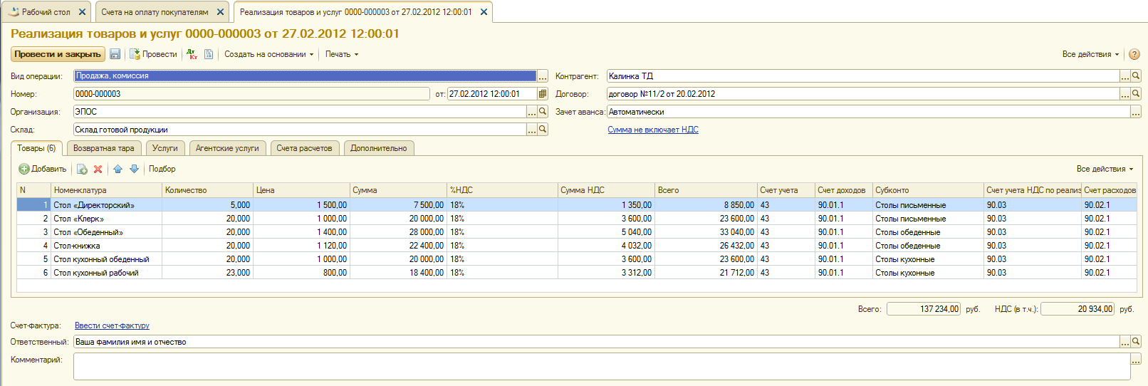The width and height of the screenshot is (1148, 386).
Task: Open the Создать на основании dropdown
Action: 268,54
